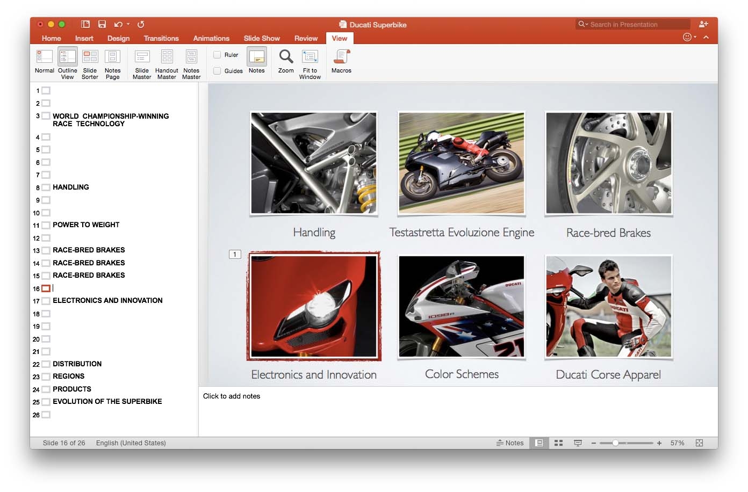The height and width of the screenshot is (492, 748).
Task: Click the zoom out minus button
Action: [x=594, y=443]
